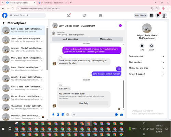Open the Jess conversation
The image size is (171, 137).
click(x=23, y=40)
